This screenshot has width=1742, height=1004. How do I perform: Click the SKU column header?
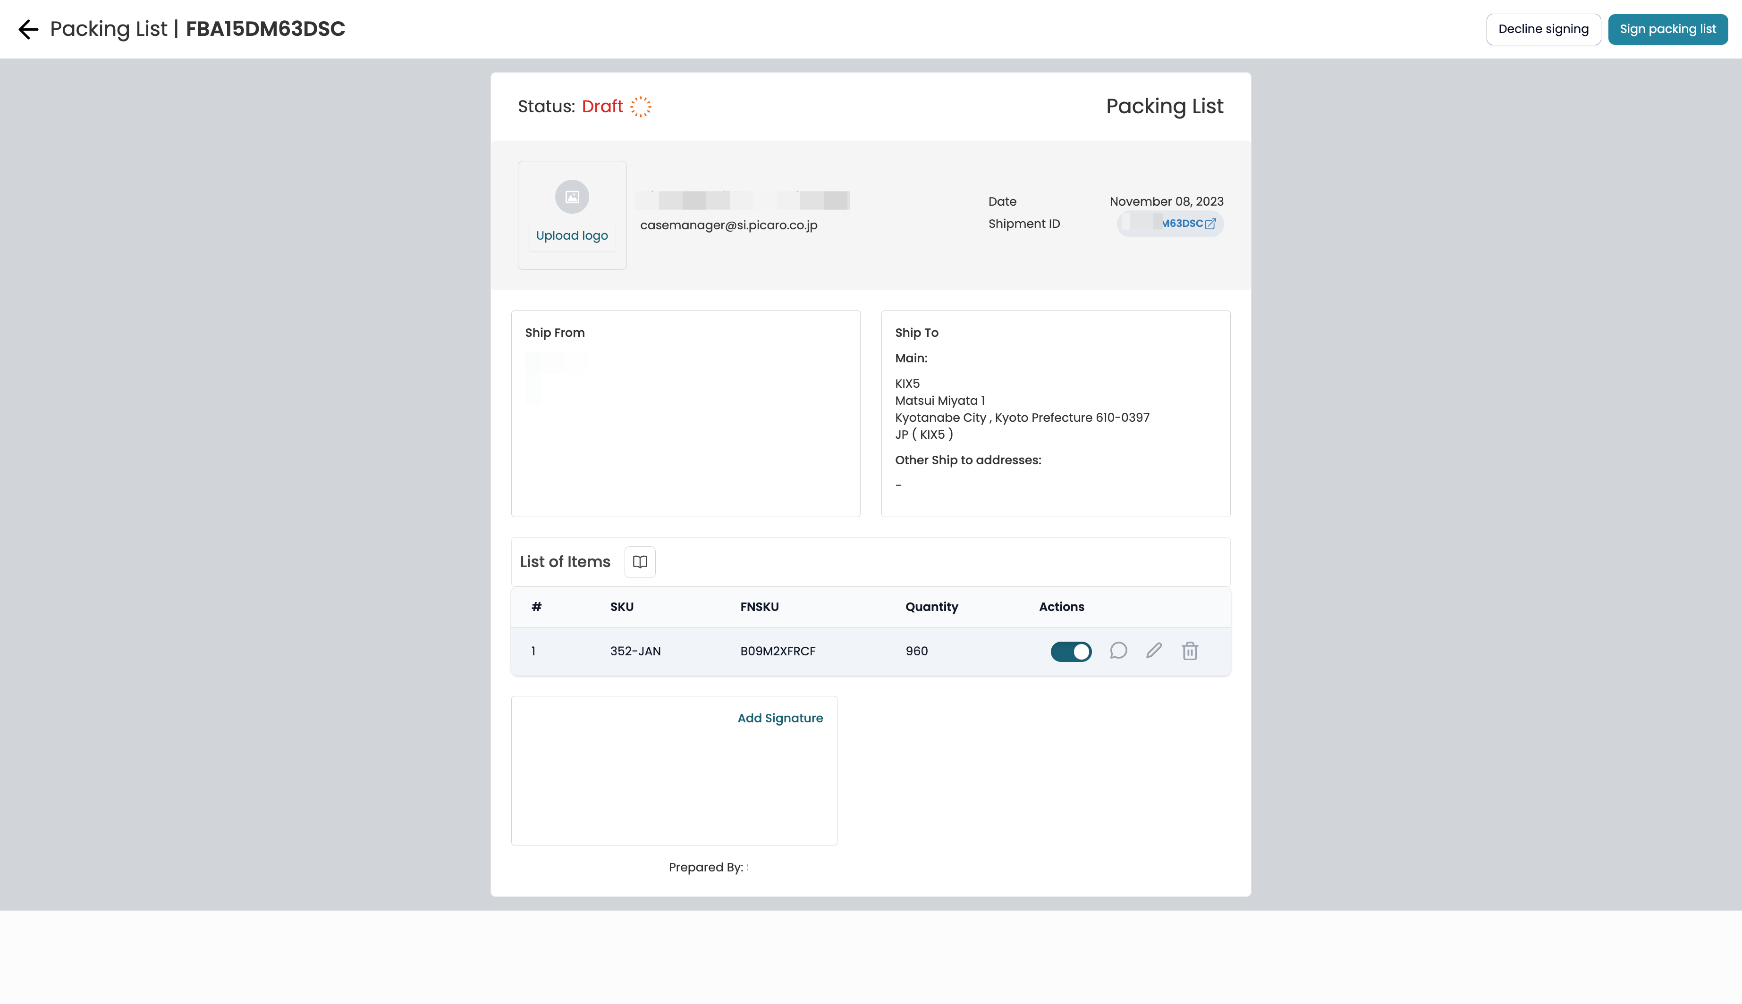622,607
